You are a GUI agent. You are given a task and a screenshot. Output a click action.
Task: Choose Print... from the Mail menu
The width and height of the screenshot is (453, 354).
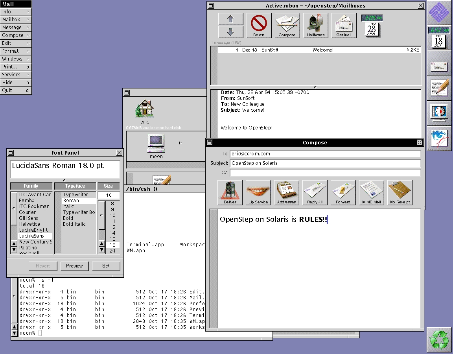16,67
